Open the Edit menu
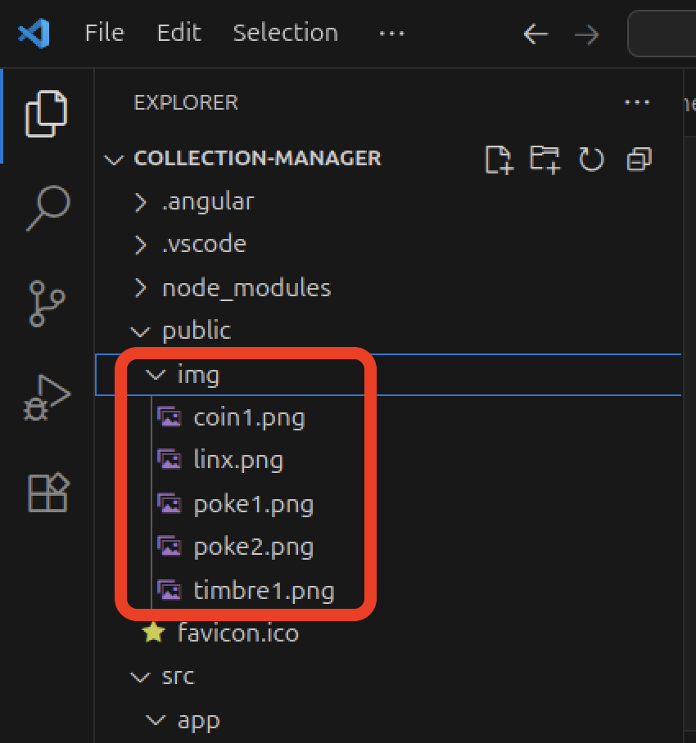696x743 pixels. click(x=179, y=33)
